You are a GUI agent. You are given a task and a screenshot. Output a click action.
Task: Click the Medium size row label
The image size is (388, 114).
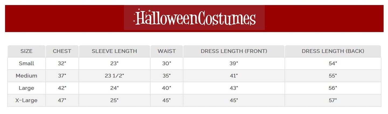26,76
